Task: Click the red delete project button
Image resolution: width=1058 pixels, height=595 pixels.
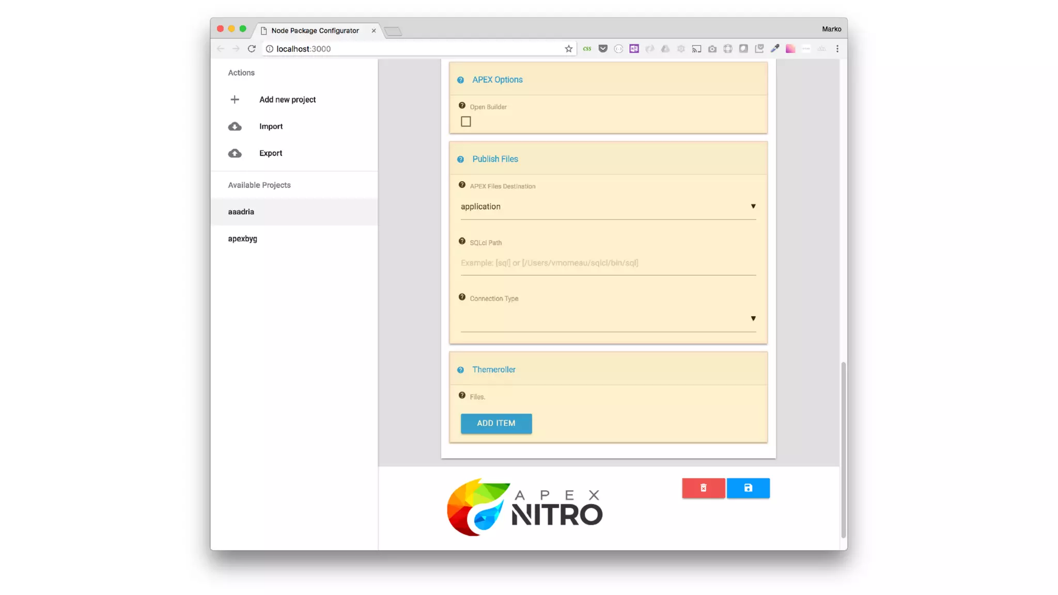Action: pyautogui.click(x=703, y=488)
